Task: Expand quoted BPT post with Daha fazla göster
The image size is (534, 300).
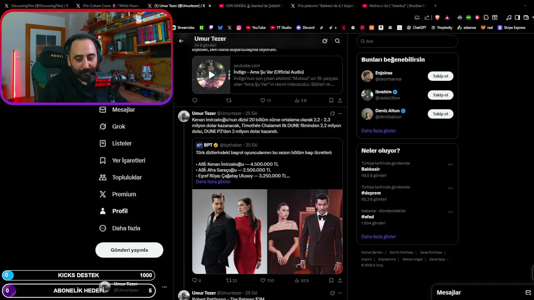Action: tap(213, 182)
